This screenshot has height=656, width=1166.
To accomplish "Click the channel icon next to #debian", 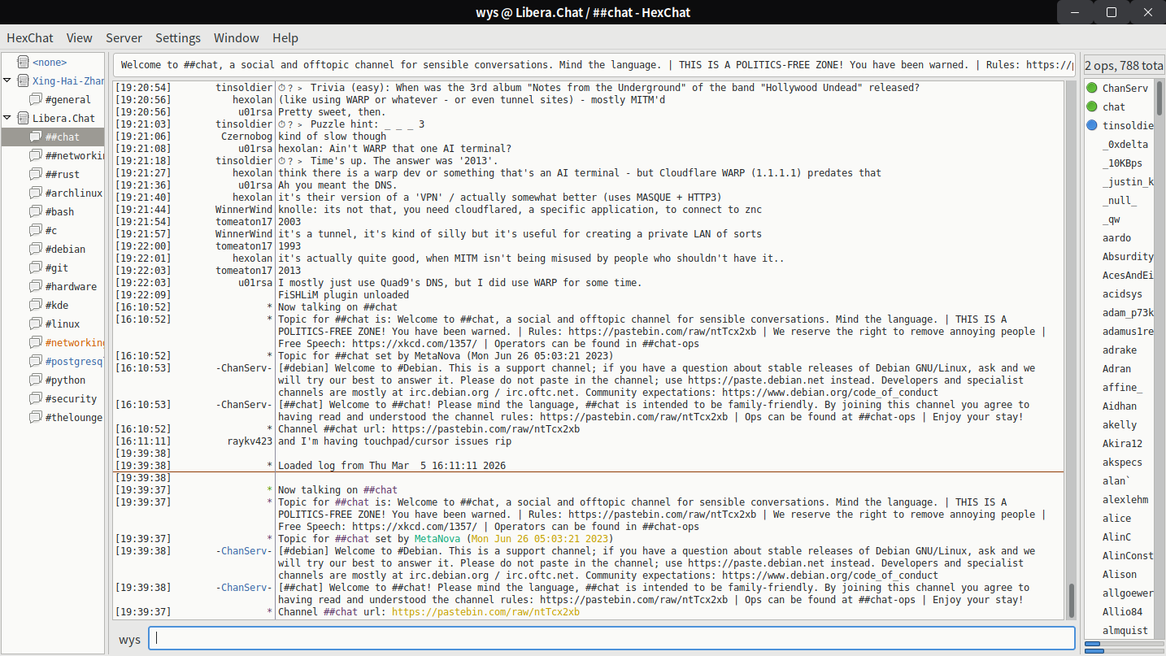I will coord(35,249).
